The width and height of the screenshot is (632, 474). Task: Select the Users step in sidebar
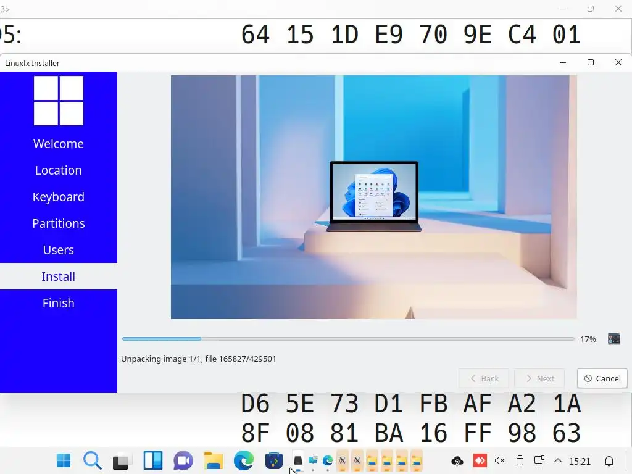(x=59, y=250)
